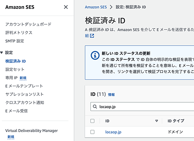The height and width of the screenshot is (141, 194).
Task: Open E メール受信 page
Action: (16, 111)
